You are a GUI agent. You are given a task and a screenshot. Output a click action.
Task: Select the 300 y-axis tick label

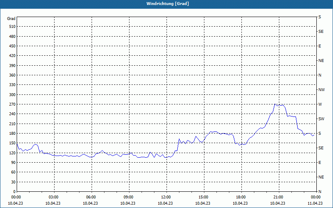(12, 95)
